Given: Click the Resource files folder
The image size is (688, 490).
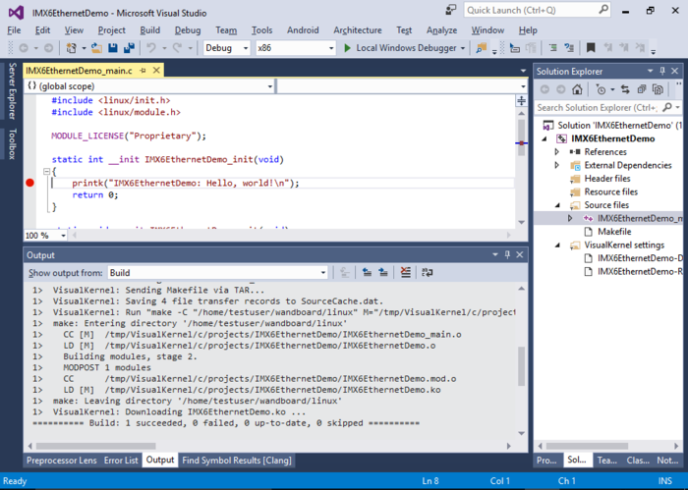Looking at the screenshot, I should pos(610,191).
